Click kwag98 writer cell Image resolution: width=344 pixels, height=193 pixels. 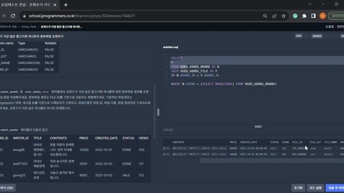pyautogui.click(x=18, y=150)
